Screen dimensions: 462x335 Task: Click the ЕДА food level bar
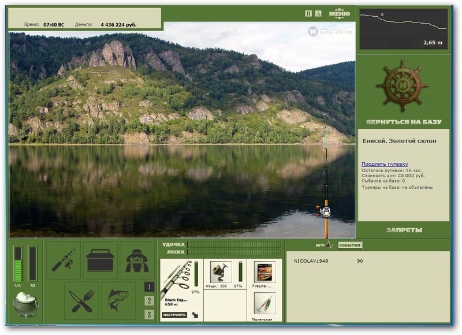(x=18, y=264)
